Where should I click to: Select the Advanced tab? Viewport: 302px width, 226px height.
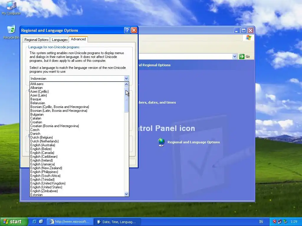(x=78, y=39)
